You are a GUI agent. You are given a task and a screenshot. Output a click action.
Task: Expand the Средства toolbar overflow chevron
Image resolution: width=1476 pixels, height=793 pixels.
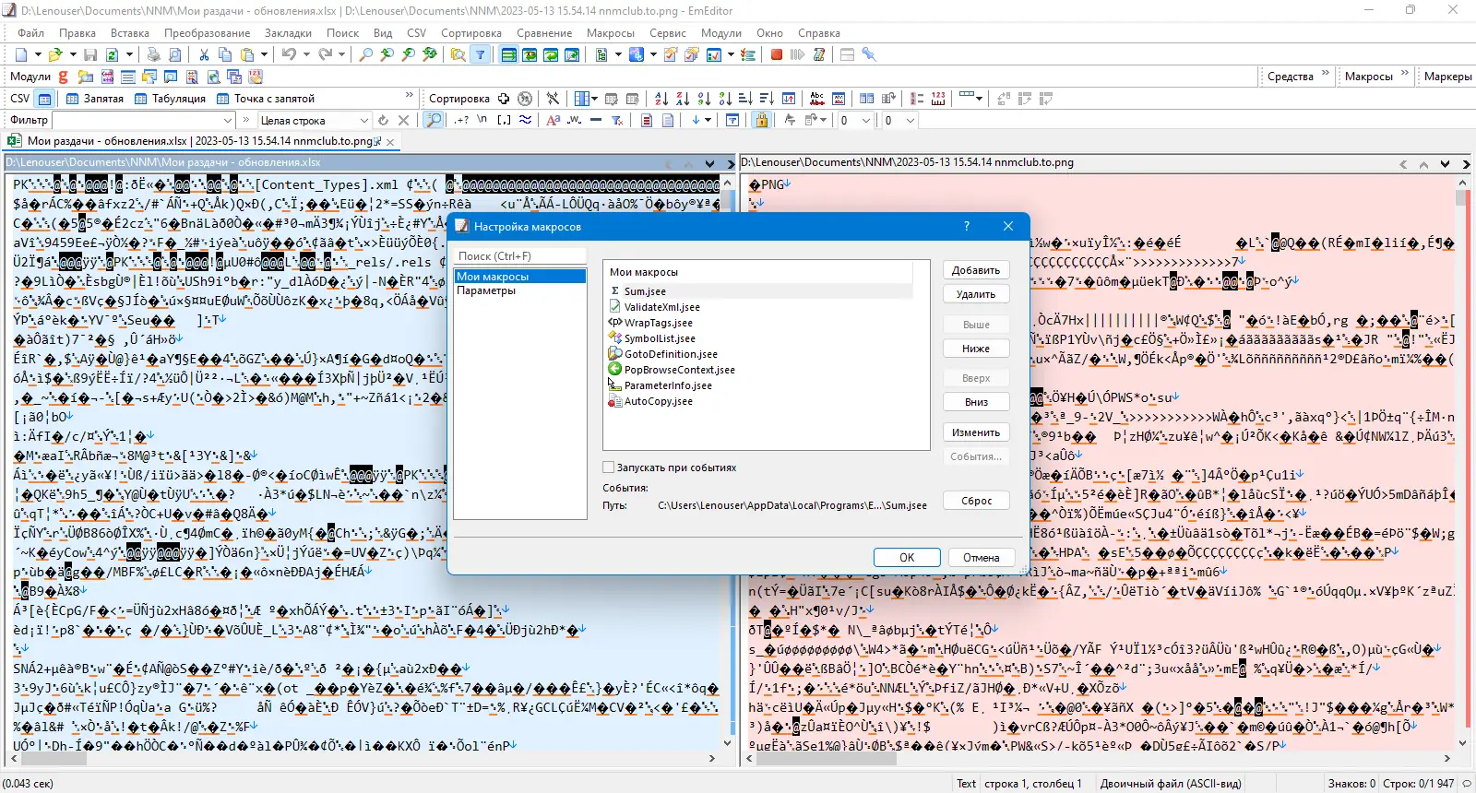[x=1326, y=74]
